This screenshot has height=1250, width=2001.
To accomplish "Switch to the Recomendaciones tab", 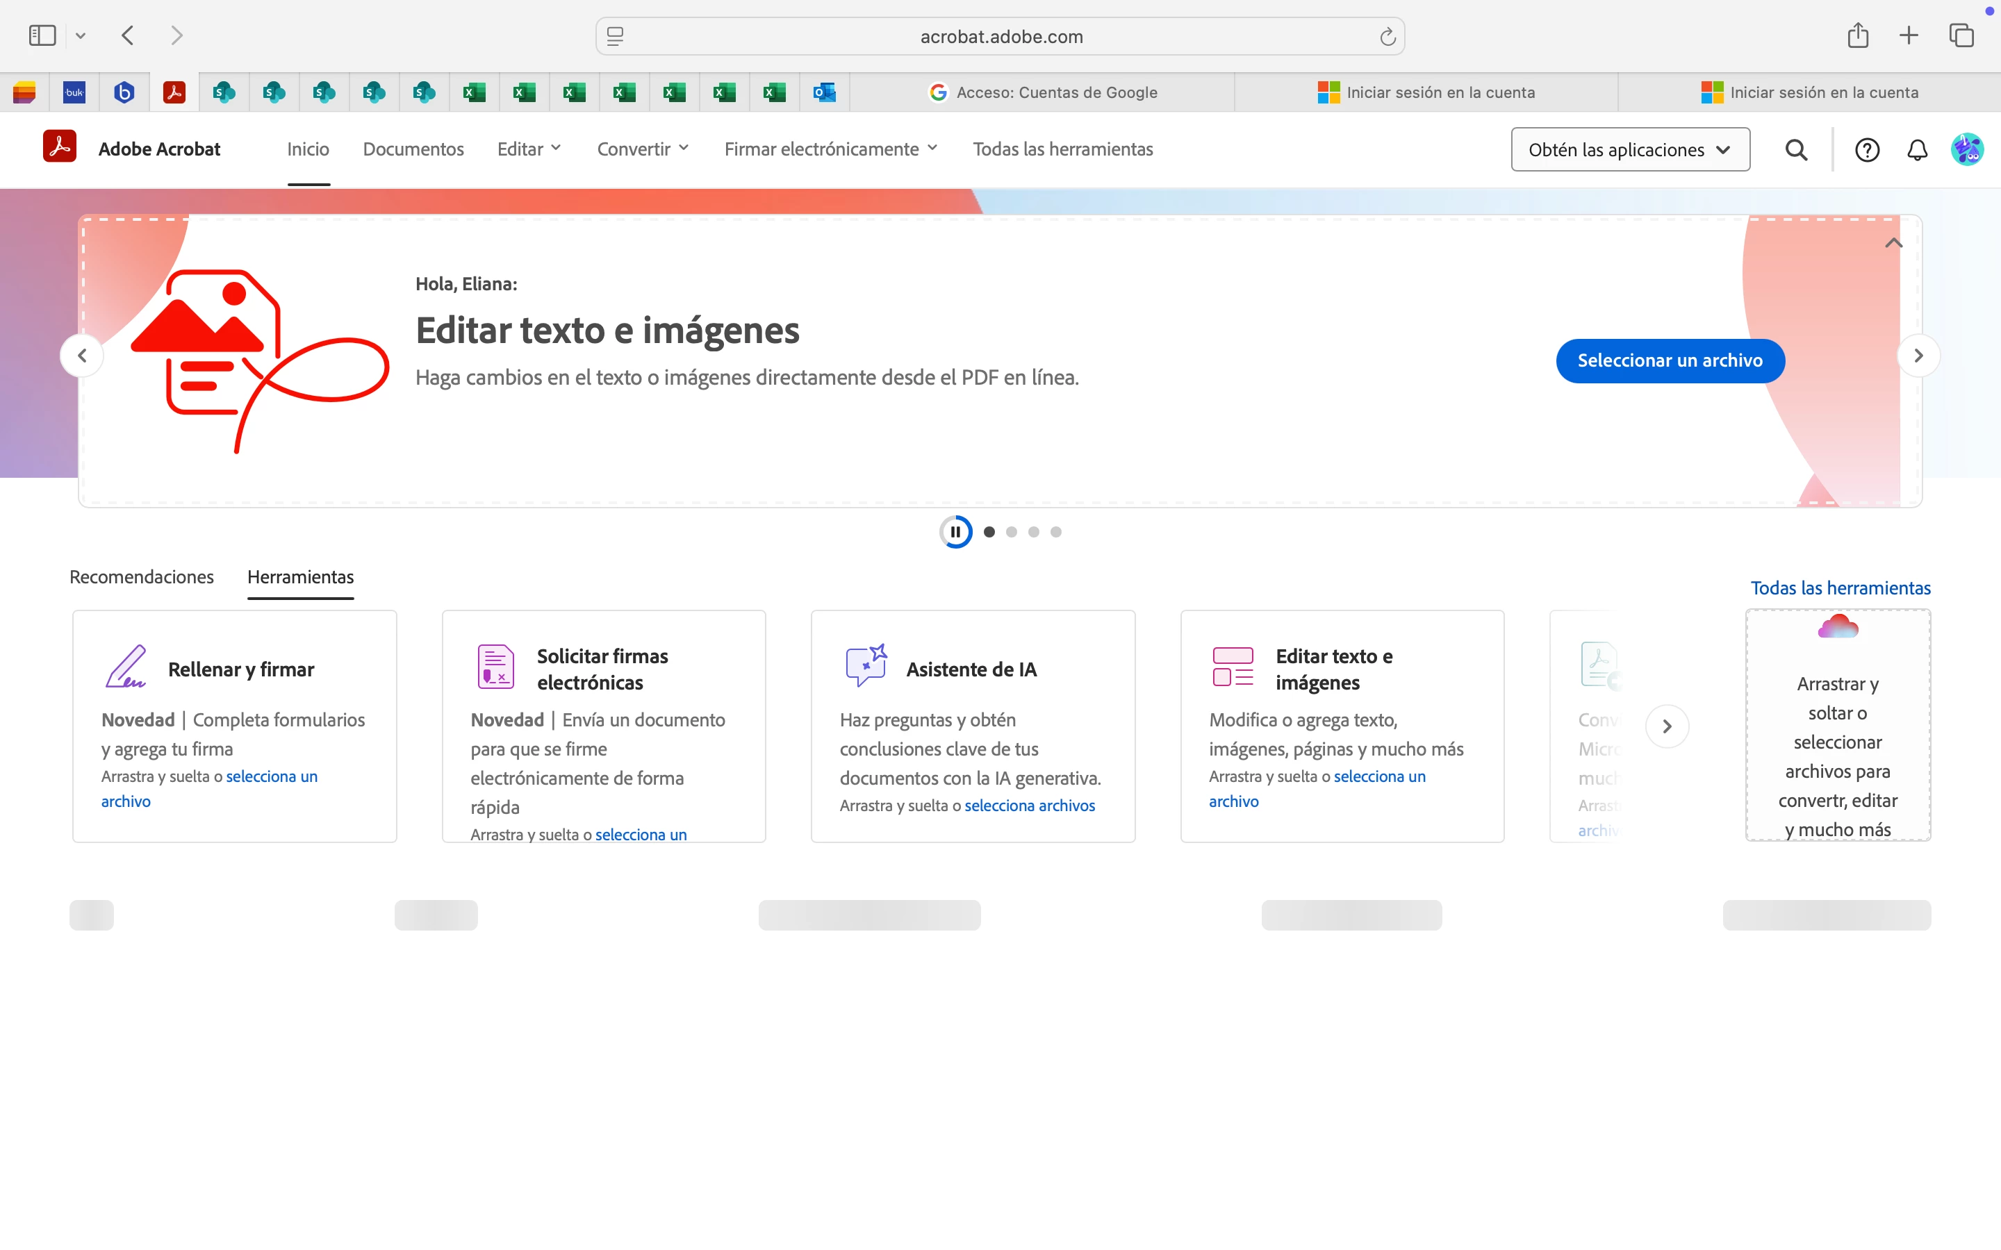I will coord(142,577).
